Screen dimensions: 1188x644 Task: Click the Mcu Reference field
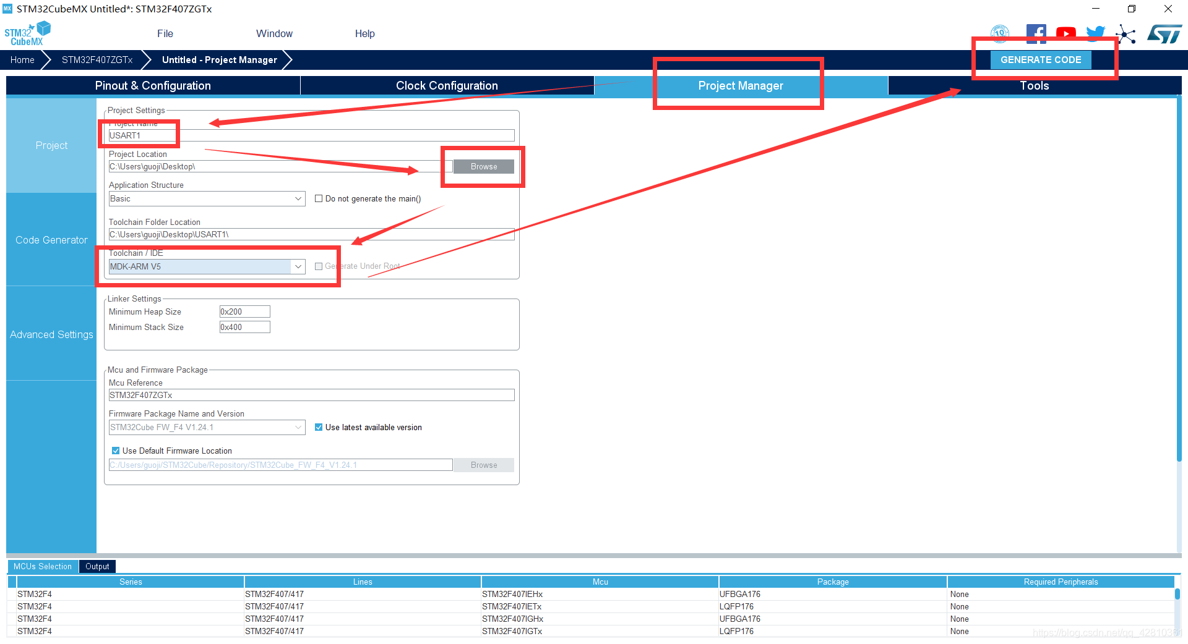coord(311,395)
